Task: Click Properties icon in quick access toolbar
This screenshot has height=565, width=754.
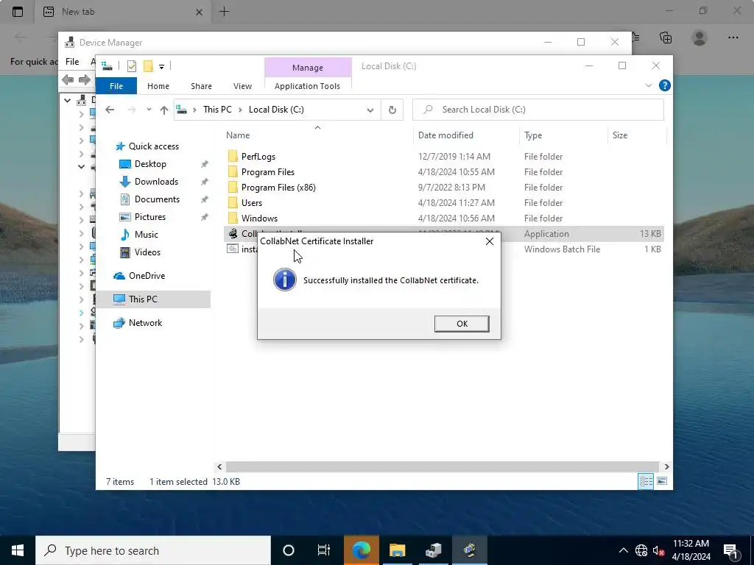Action: click(131, 66)
